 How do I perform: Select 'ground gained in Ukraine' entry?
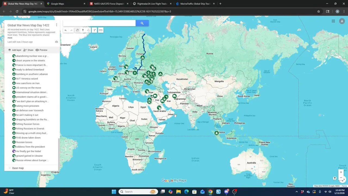29,156
